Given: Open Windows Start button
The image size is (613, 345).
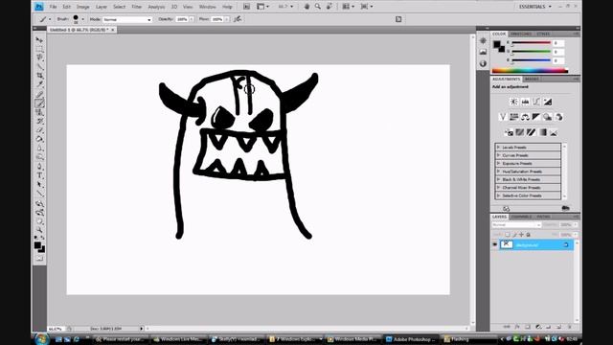Looking at the screenshot, I should (x=41, y=338).
